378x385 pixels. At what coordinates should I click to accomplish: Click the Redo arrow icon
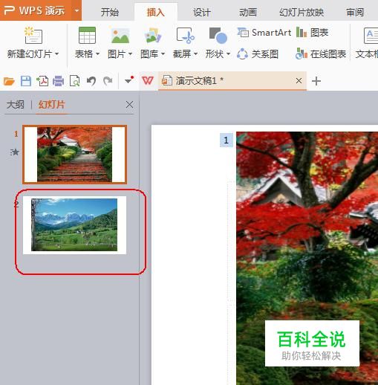coord(108,81)
